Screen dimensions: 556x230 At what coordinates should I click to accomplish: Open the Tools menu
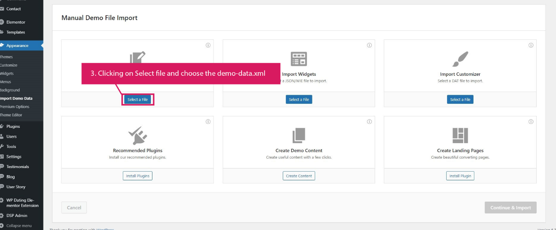coord(11,146)
